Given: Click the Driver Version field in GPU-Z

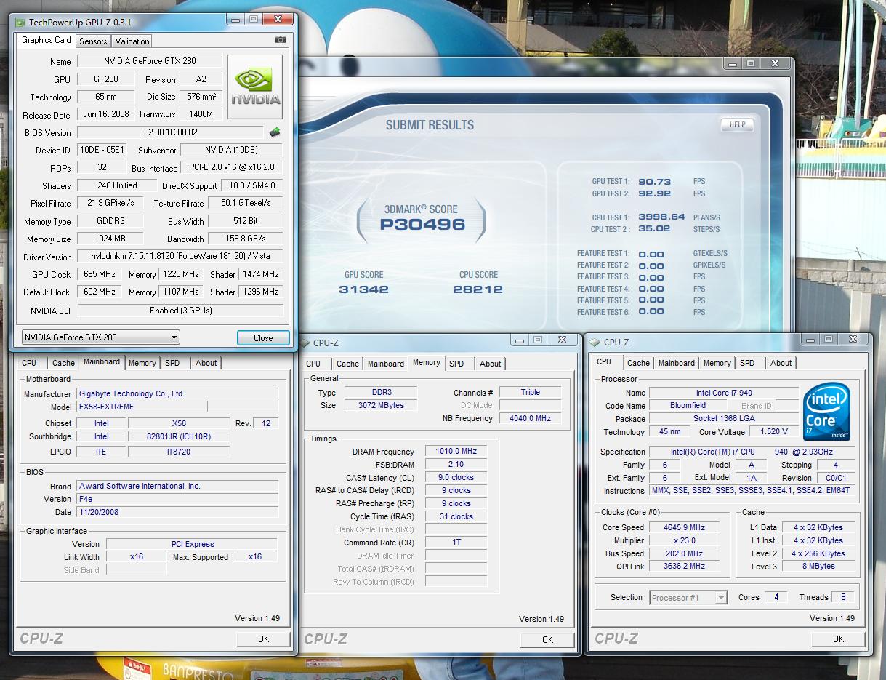Looking at the screenshot, I should click(x=180, y=257).
